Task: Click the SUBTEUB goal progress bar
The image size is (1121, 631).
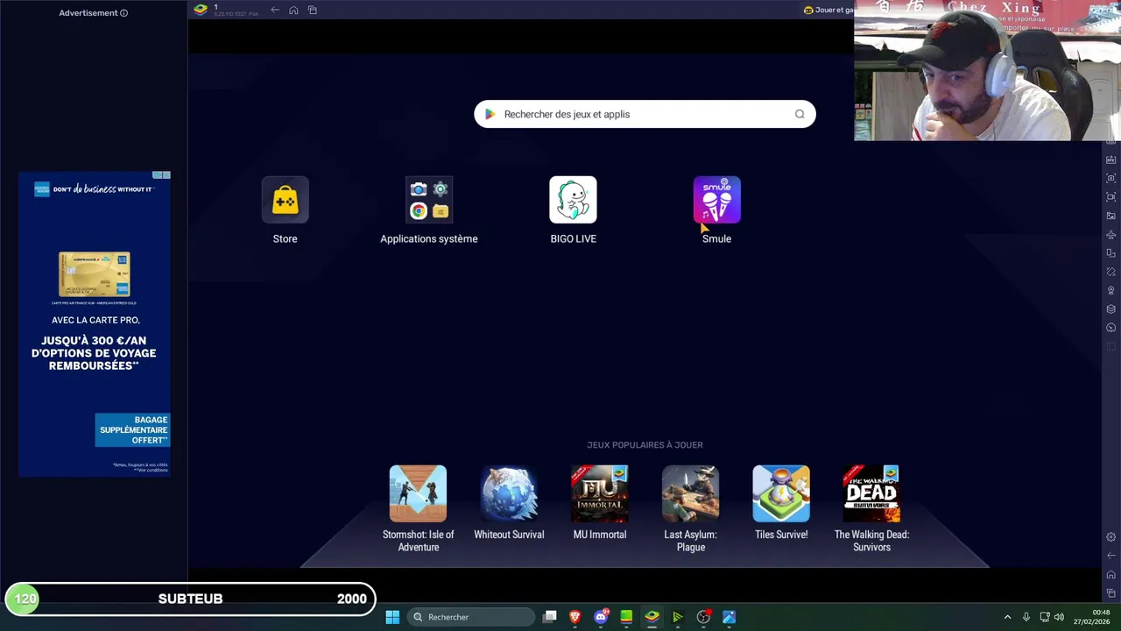Action: click(x=191, y=599)
